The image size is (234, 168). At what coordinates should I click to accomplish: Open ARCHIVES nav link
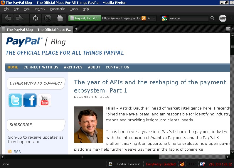[x=73, y=67]
